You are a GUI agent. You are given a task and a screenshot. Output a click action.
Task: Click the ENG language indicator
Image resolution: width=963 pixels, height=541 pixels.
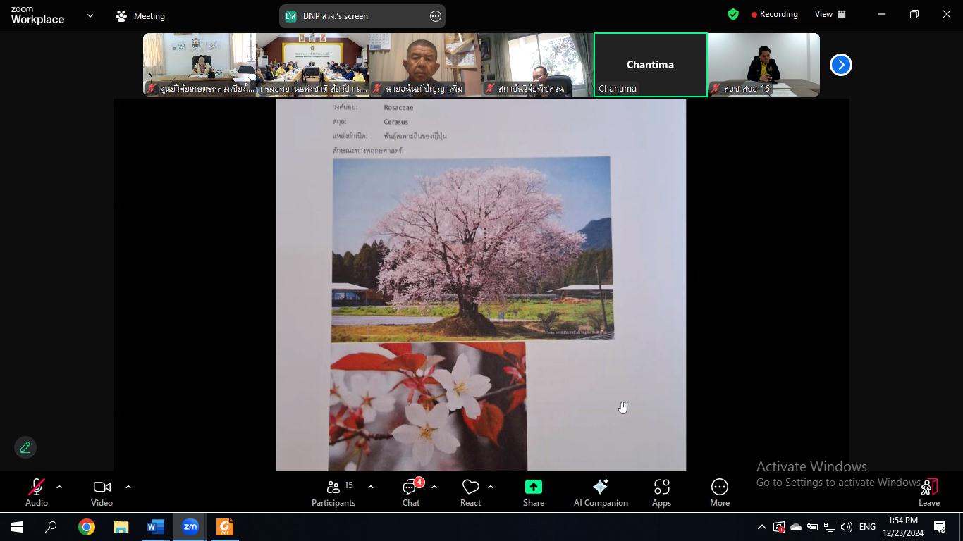click(x=867, y=527)
